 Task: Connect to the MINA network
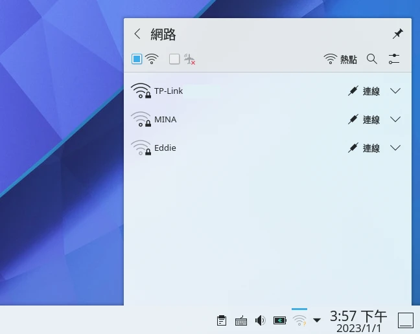coord(364,120)
